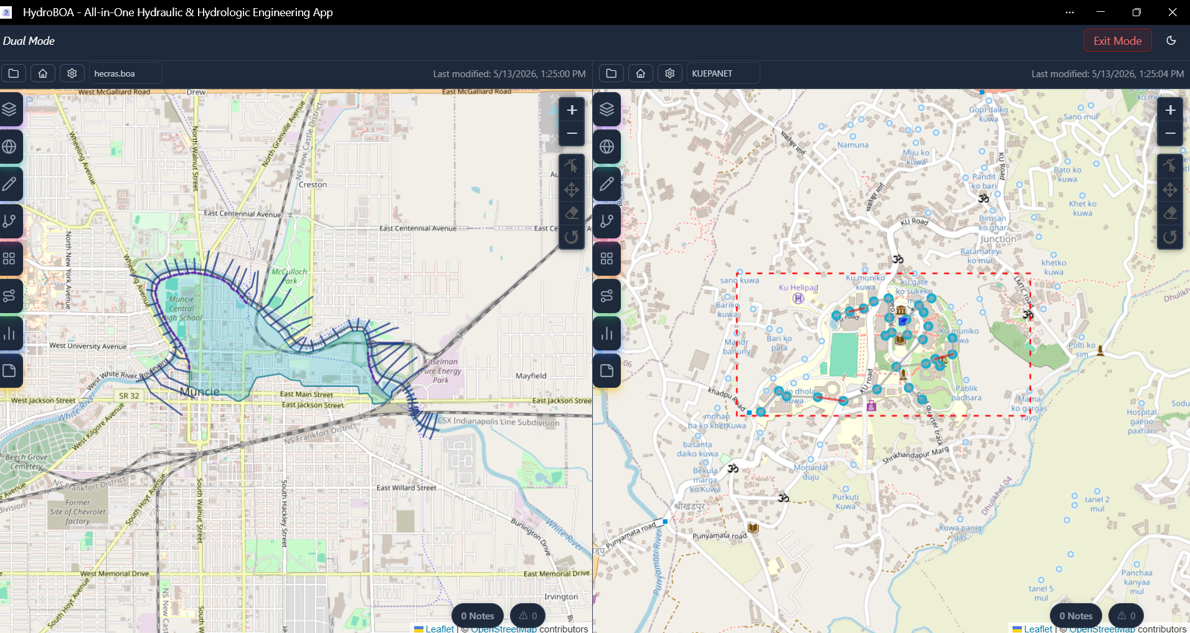Zoom out on the KUEPANET map

click(x=1170, y=134)
